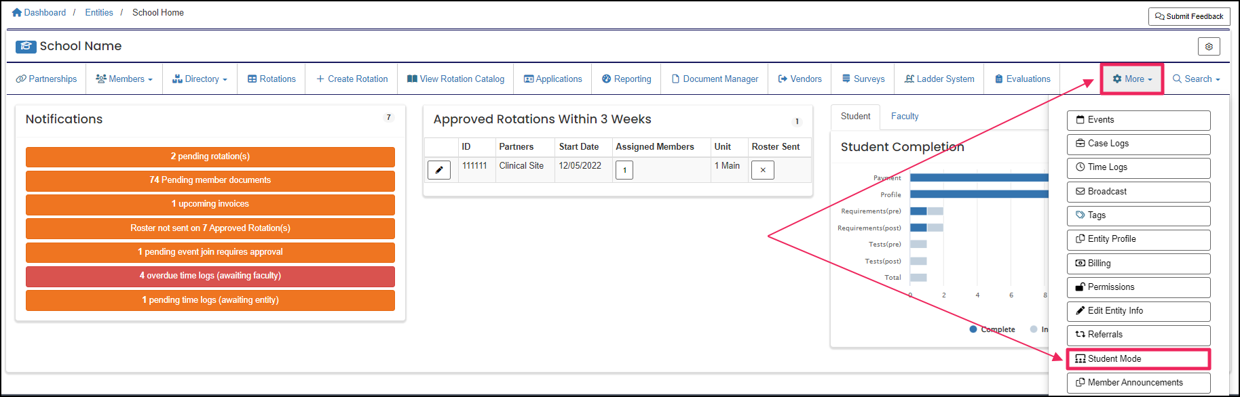Expand the Directory dropdown menu

pos(200,79)
